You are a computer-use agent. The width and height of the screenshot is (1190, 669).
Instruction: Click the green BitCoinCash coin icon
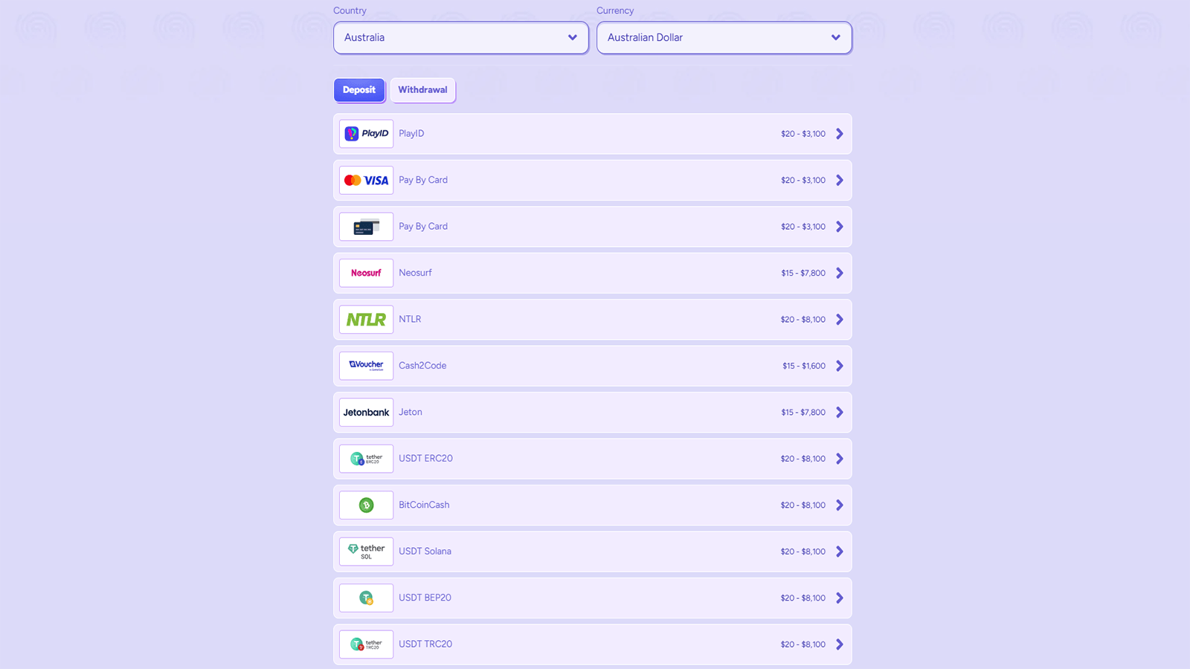click(x=366, y=505)
